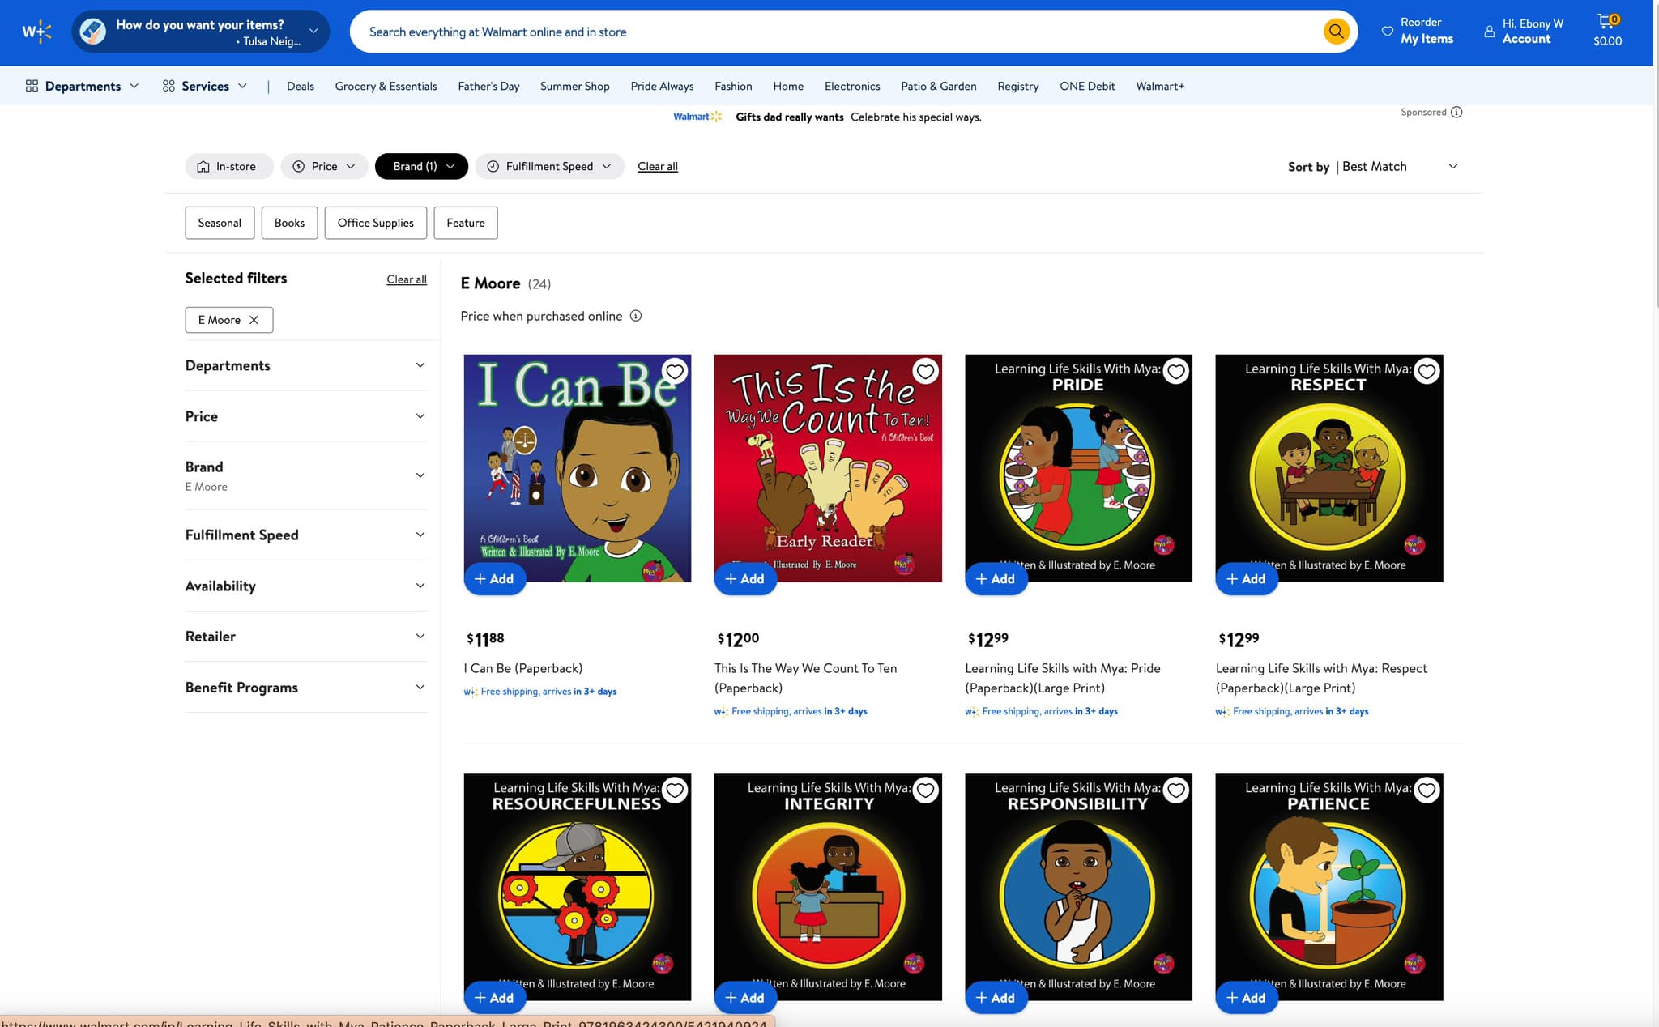Open Grocery & Essentials in the nav

[x=386, y=86]
